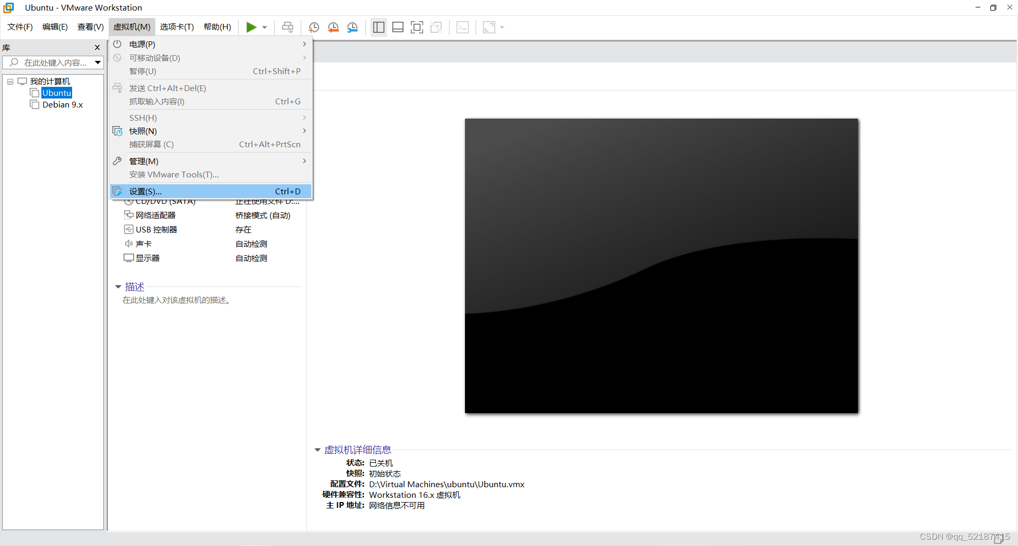This screenshot has width=1018, height=546.
Task: Click the USB controller icon
Action: pyautogui.click(x=128, y=229)
